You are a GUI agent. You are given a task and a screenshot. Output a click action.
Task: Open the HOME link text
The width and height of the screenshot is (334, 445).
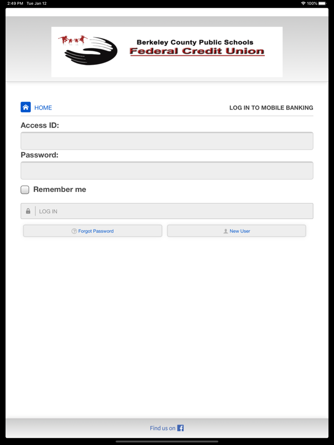click(x=43, y=108)
